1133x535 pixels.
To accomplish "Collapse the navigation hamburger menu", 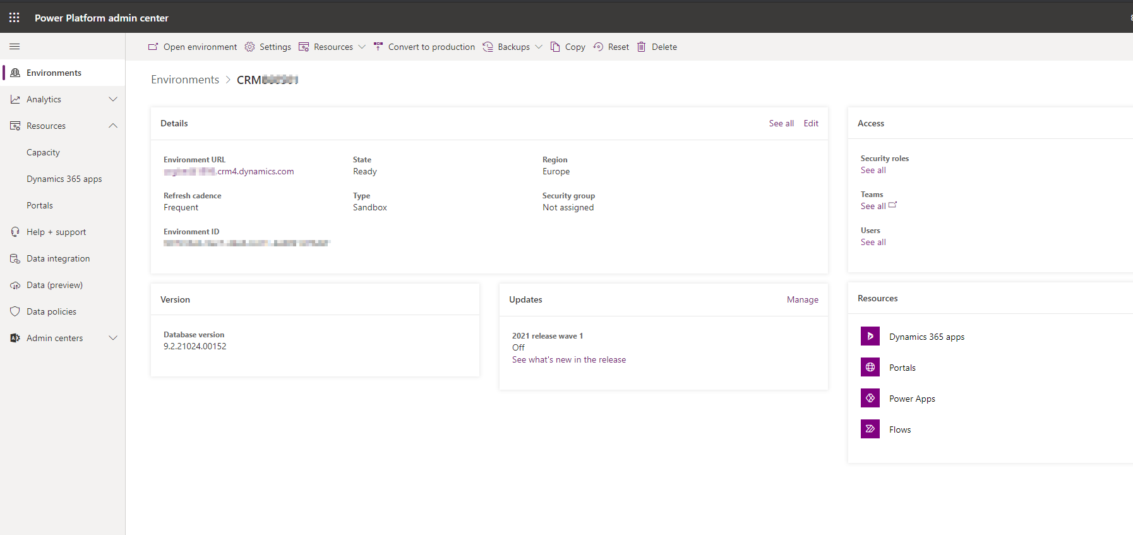I will 15,47.
